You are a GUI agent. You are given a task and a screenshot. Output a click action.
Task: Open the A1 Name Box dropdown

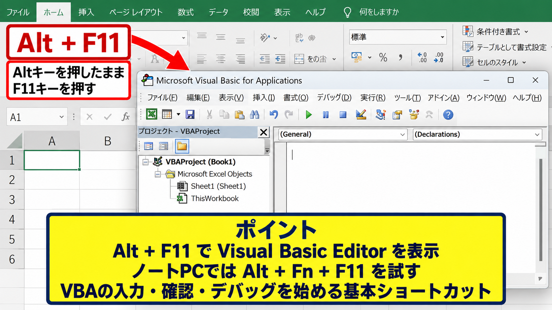[61, 117]
